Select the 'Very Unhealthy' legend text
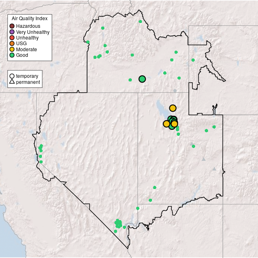This screenshot has height=258, width=258. 33,32
